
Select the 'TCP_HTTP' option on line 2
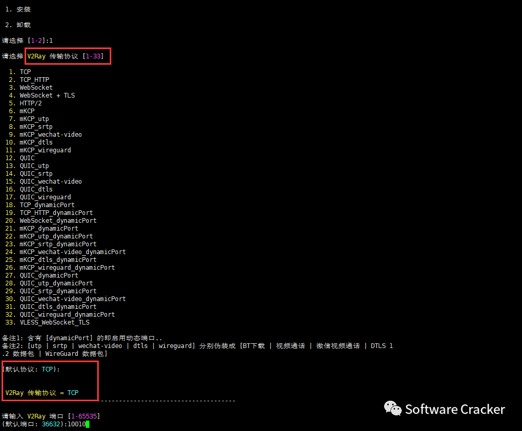[34, 80]
